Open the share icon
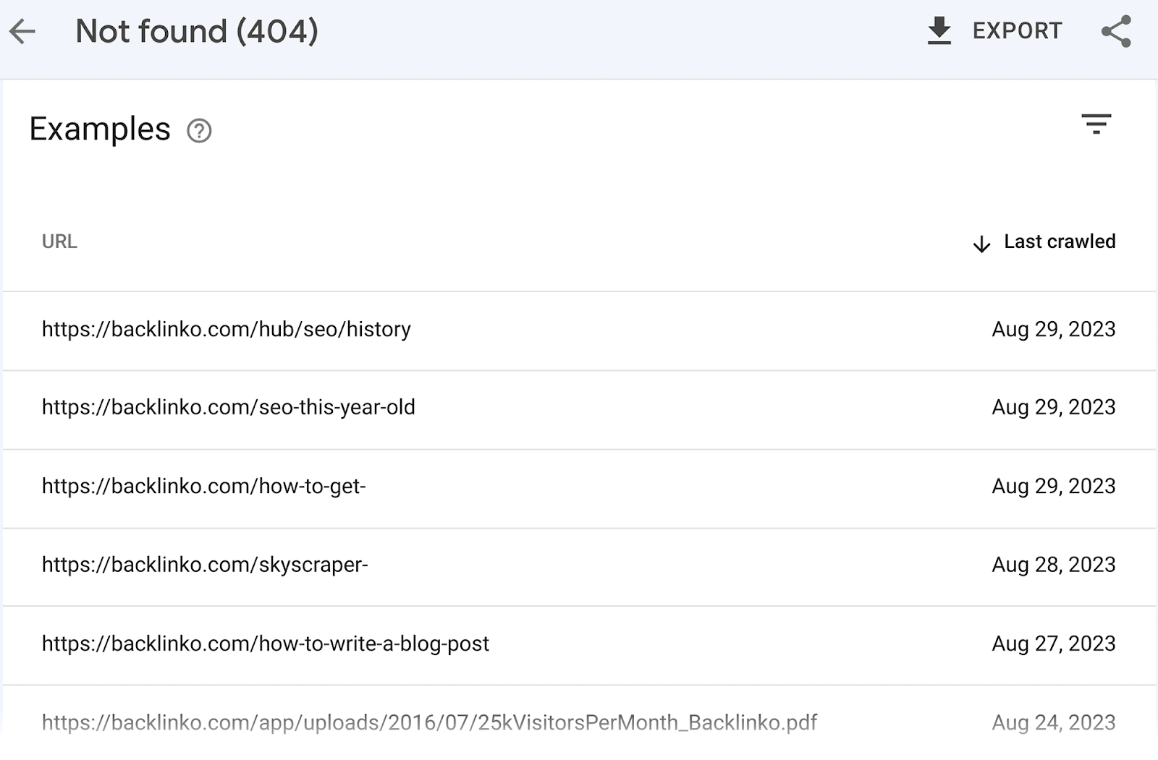The width and height of the screenshot is (1158, 760). pyautogui.click(x=1115, y=32)
